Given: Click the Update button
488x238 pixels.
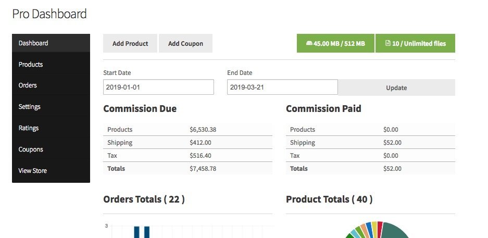Looking at the screenshot, I should pyautogui.click(x=396, y=87).
